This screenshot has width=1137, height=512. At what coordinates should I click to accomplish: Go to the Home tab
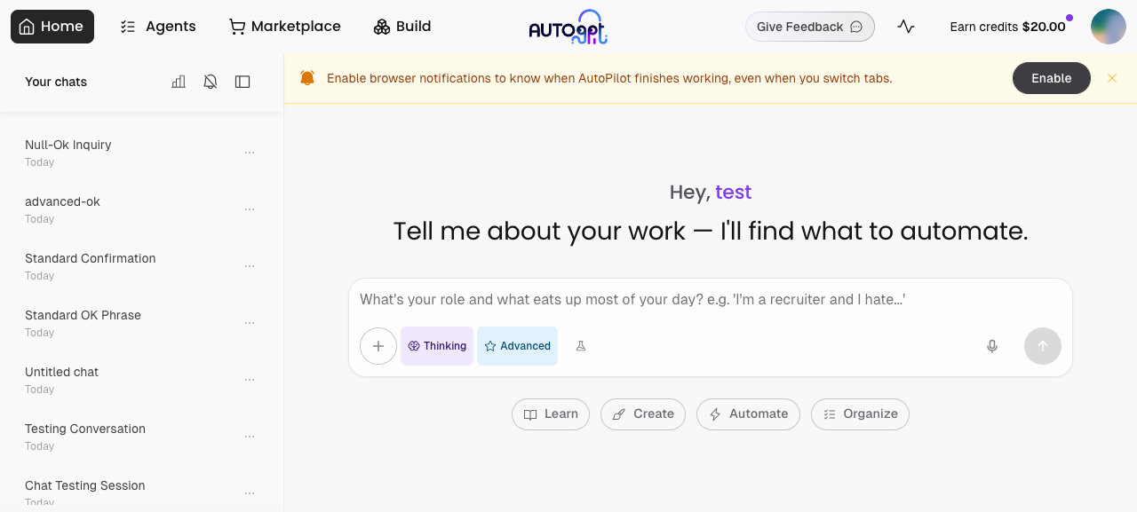point(52,27)
